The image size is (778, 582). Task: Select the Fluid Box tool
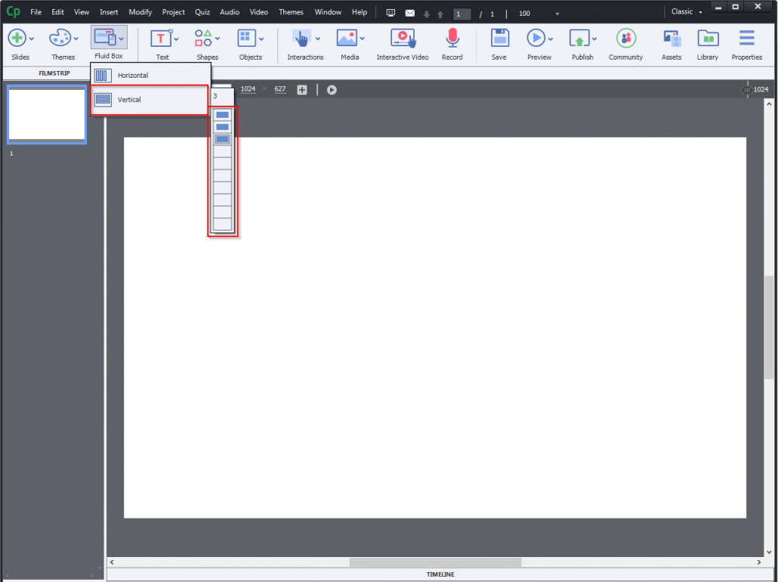pos(106,38)
